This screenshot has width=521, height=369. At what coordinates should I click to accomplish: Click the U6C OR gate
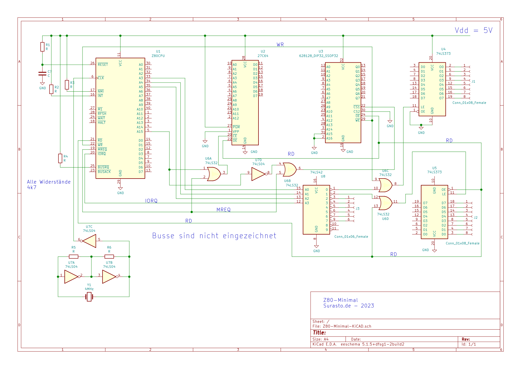(385, 185)
